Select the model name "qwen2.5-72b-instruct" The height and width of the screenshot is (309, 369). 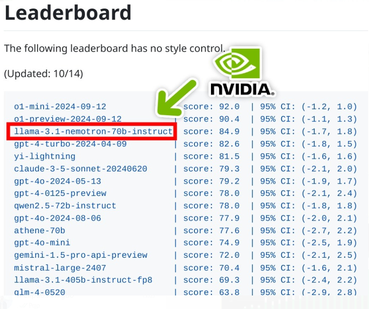(65, 206)
